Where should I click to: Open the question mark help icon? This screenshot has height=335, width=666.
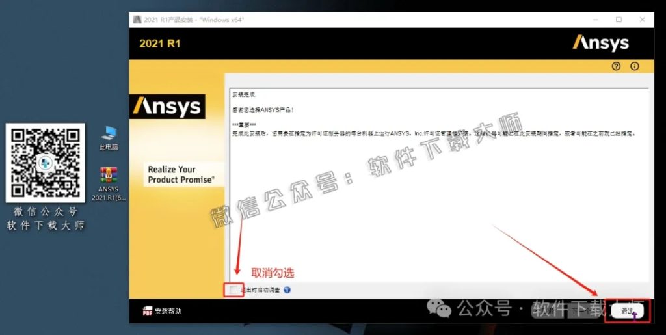[x=617, y=66]
